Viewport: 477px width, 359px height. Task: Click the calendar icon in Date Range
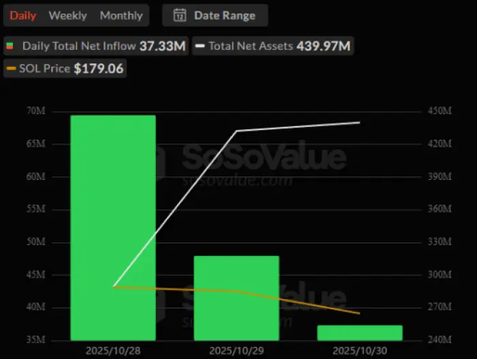click(x=180, y=15)
